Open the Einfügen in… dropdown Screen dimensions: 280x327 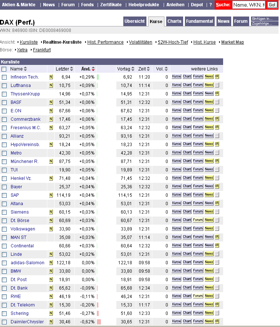tap(265, 19)
